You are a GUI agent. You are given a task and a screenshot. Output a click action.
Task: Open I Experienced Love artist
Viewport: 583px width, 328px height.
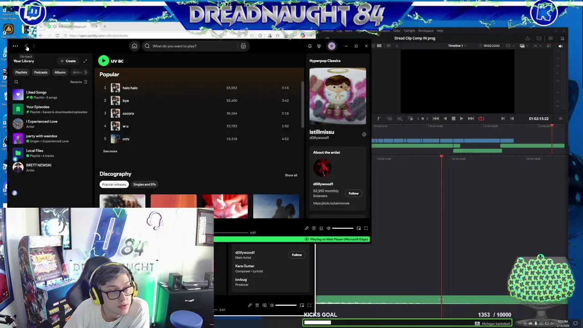pyautogui.click(x=51, y=124)
